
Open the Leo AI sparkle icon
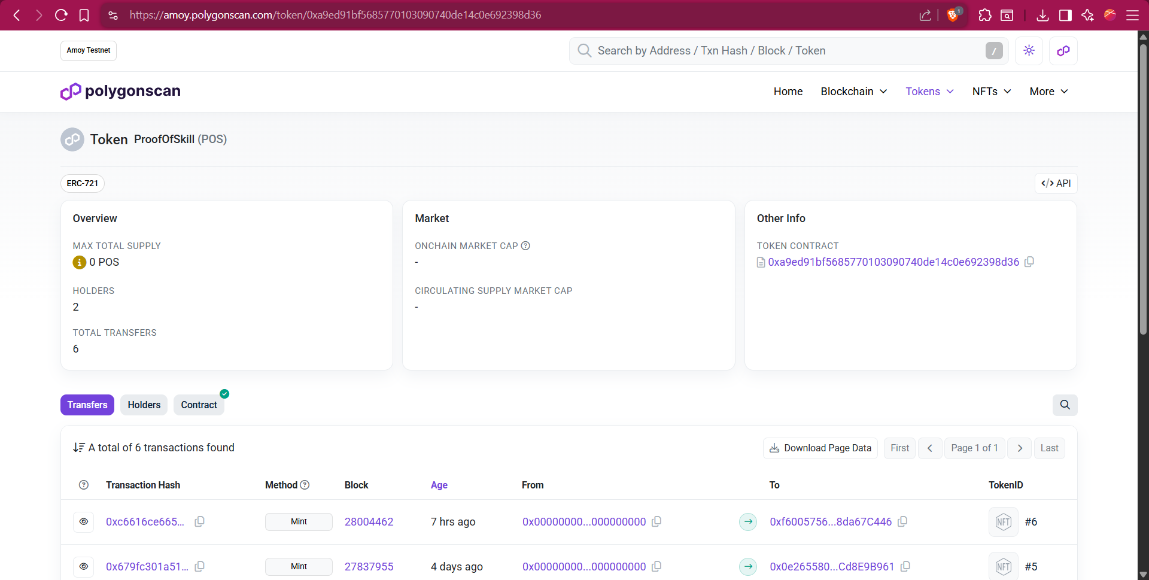1088,15
